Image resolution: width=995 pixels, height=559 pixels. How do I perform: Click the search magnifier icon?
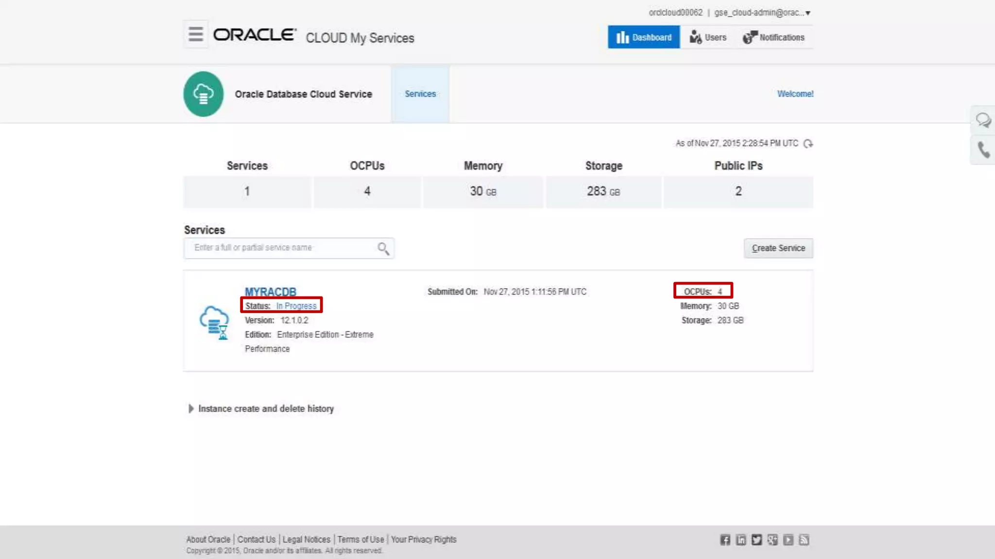pos(383,248)
